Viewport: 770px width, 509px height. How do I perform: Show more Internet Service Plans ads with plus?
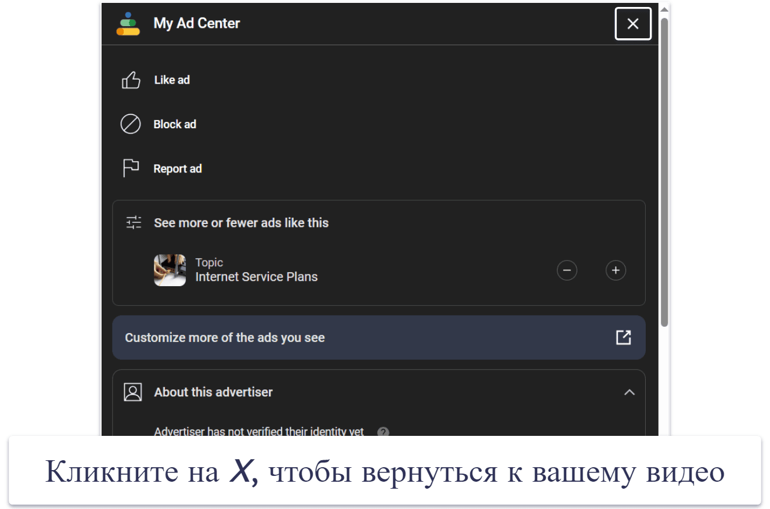[616, 270]
